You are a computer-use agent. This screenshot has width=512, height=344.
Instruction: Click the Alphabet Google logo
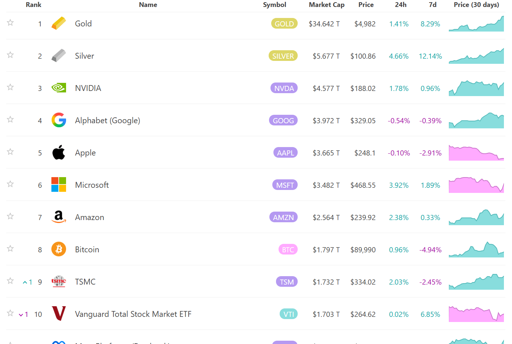tap(59, 120)
